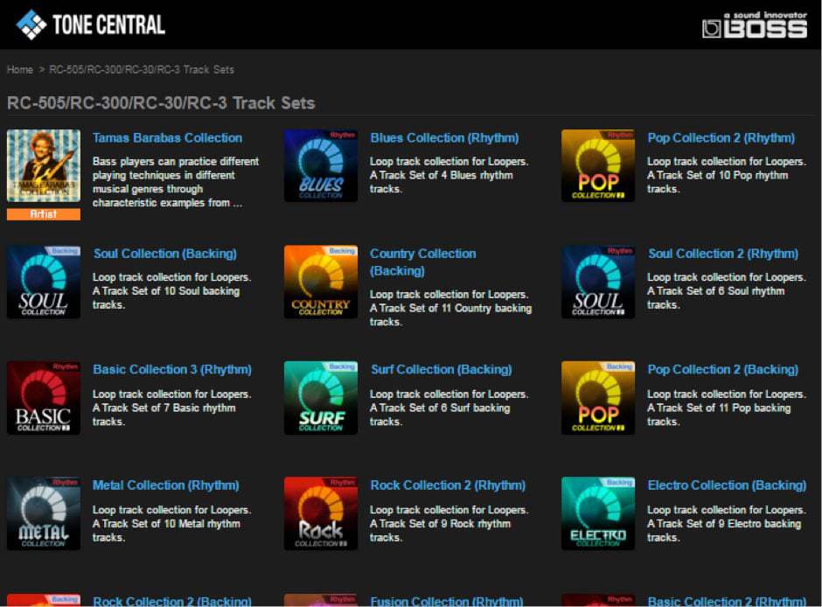The height and width of the screenshot is (607, 822).
Task: Click 'A Track Set of 11 Country backing' text
Action: [451, 309]
